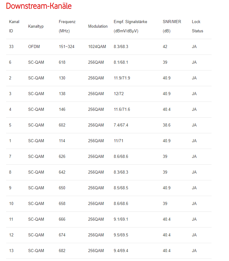The width and height of the screenshot is (229, 261).
Task: Click channel ID 33 cell
Action: (11, 47)
